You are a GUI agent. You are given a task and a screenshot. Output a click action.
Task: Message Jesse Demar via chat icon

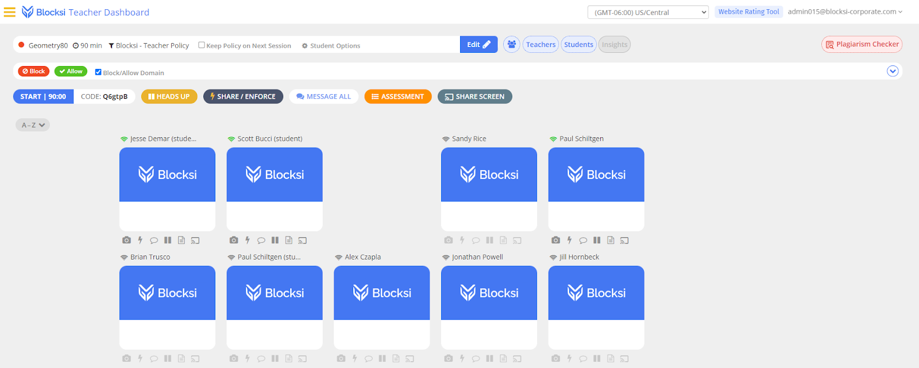pyautogui.click(x=154, y=241)
